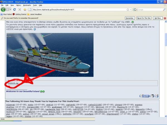Open the Getting Started bookmark
The height and width of the screenshot is (125, 167).
pyautogui.click(x=19, y=14)
